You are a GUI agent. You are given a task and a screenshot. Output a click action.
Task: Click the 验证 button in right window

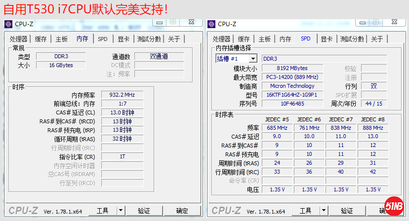click(347, 211)
